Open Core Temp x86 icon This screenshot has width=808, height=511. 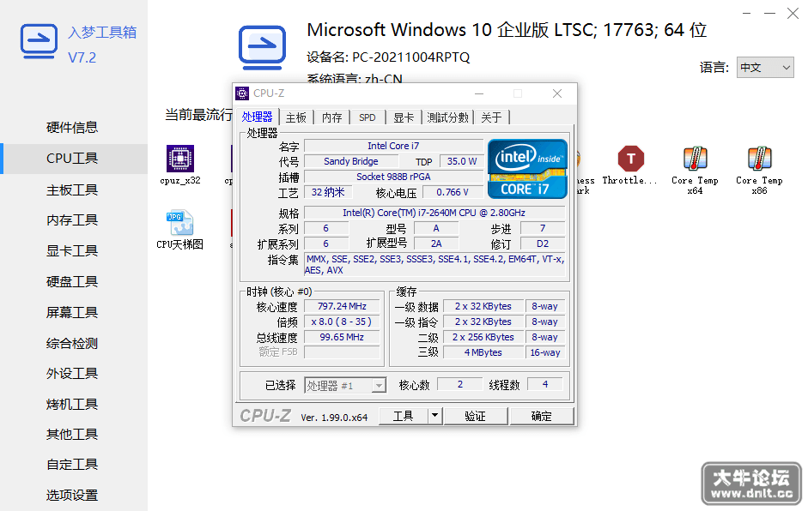tap(759, 159)
